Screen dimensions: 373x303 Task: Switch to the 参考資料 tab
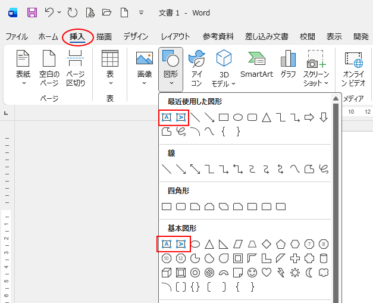click(218, 37)
